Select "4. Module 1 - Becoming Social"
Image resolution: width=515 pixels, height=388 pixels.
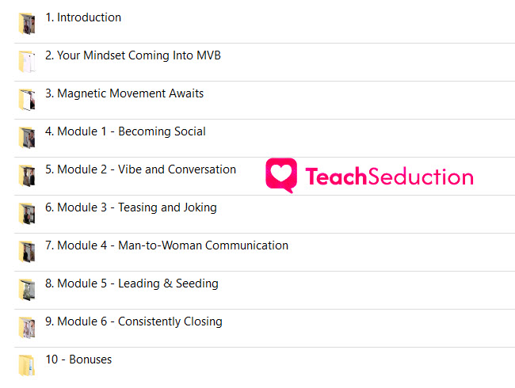pyautogui.click(x=125, y=131)
